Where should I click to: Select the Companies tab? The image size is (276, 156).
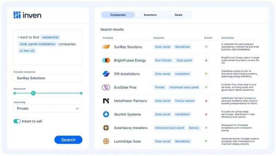(x=118, y=15)
